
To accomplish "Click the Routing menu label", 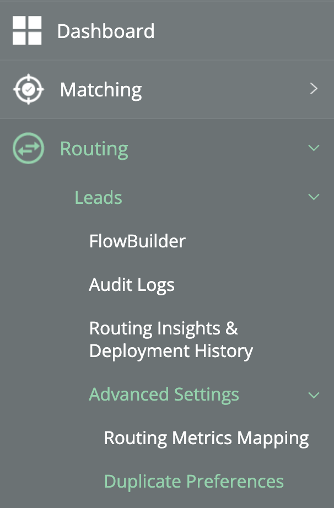I will tap(94, 149).
